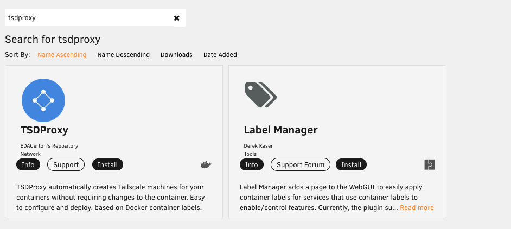The width and height of the screenshot is (511, 229).
Task: Open Info for TSDProxy
Action: click(x=28, y=164)
